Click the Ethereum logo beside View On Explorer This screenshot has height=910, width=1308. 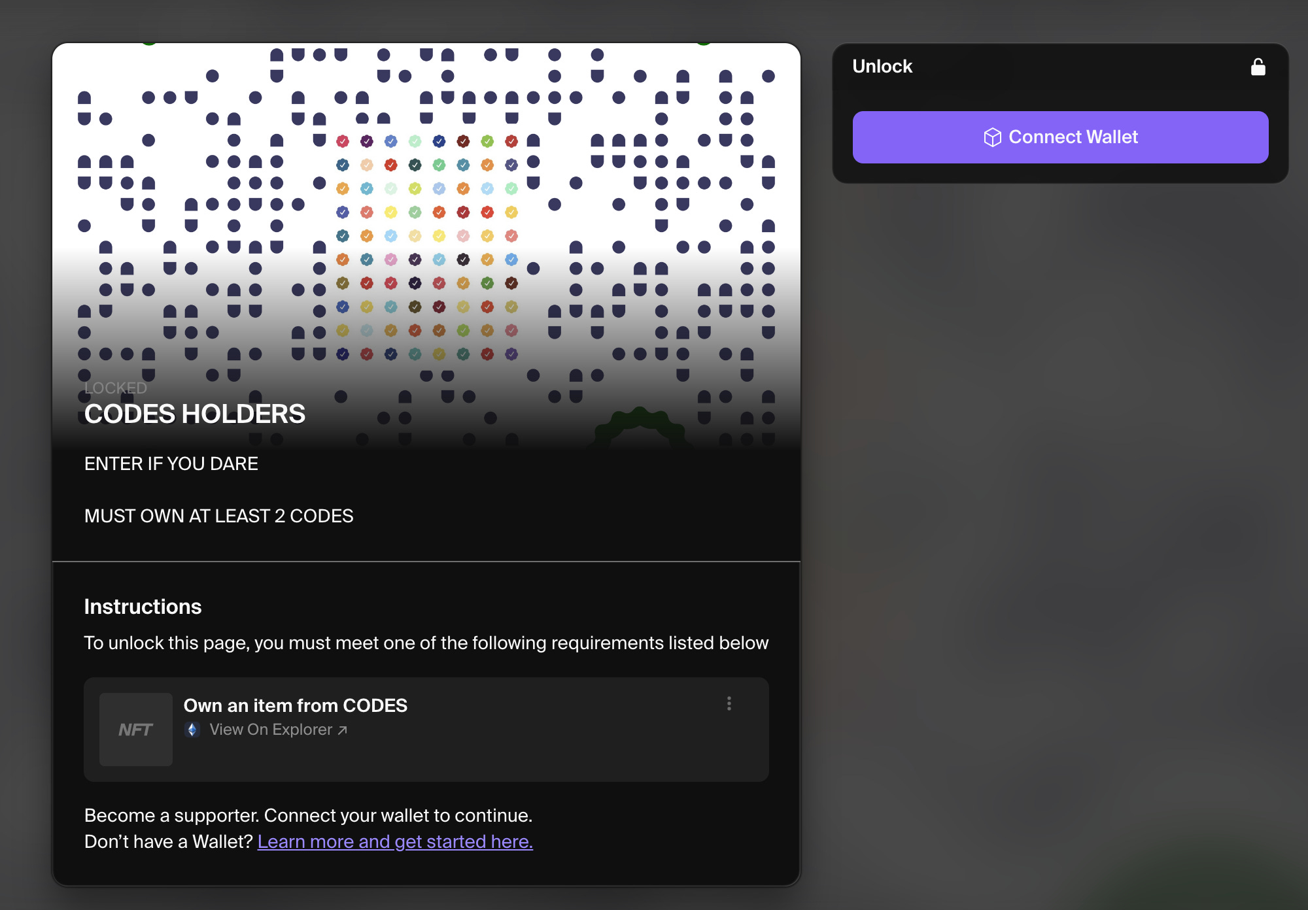(x=192, y=730)
